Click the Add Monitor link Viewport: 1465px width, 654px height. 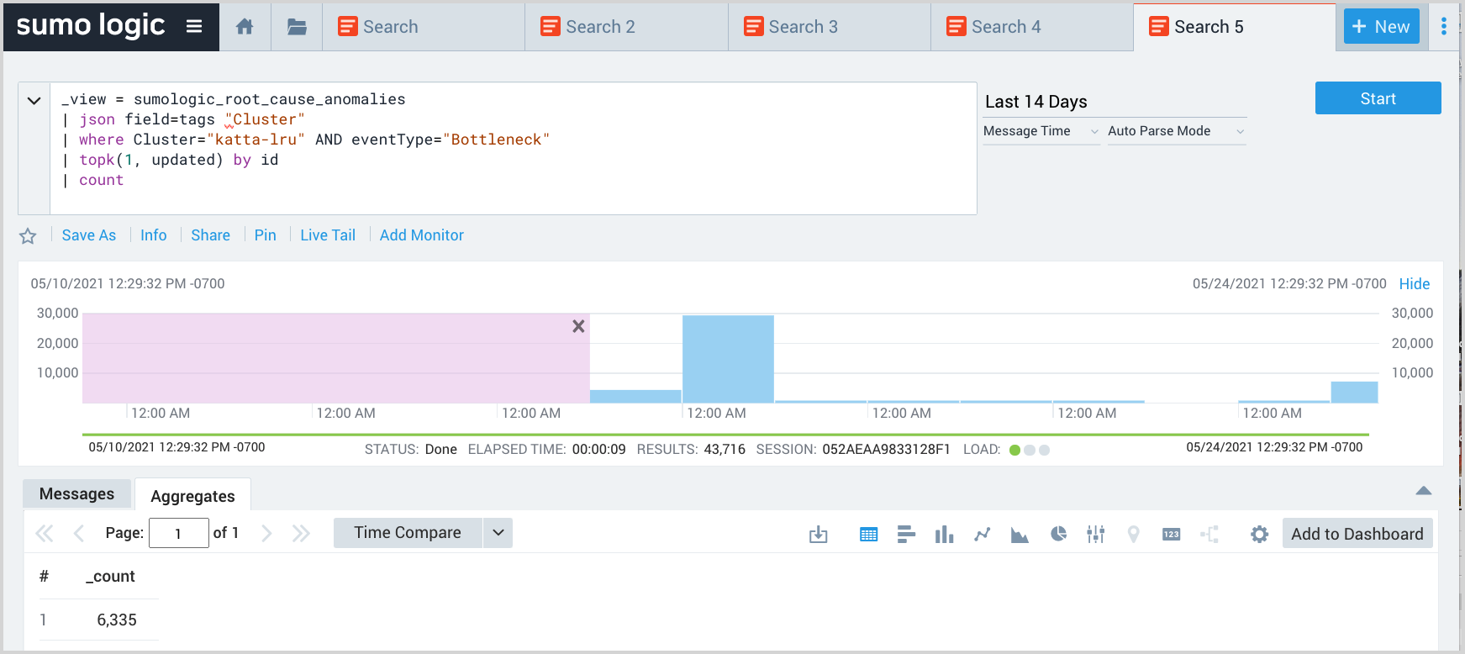tap(421, 235)
